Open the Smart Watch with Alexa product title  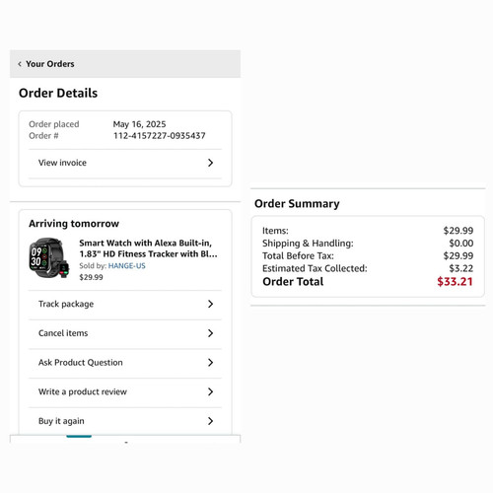pos(148,248)
